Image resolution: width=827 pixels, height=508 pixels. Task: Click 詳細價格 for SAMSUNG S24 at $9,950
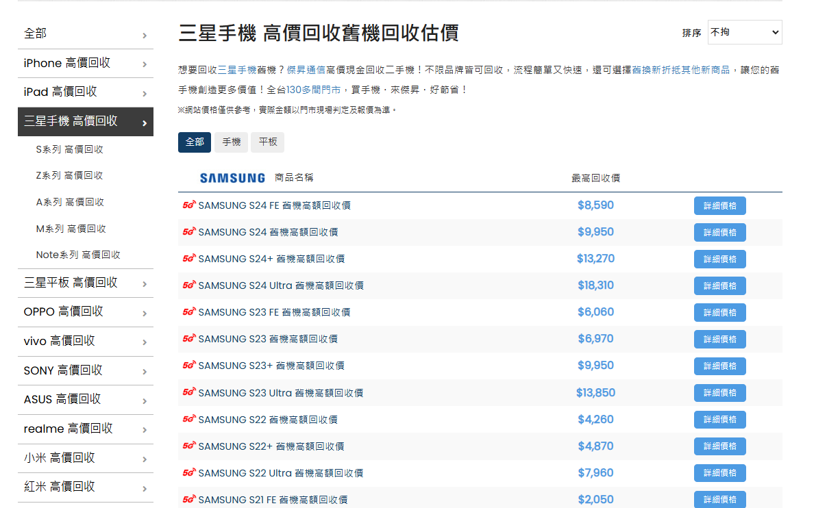coord(719,232)
